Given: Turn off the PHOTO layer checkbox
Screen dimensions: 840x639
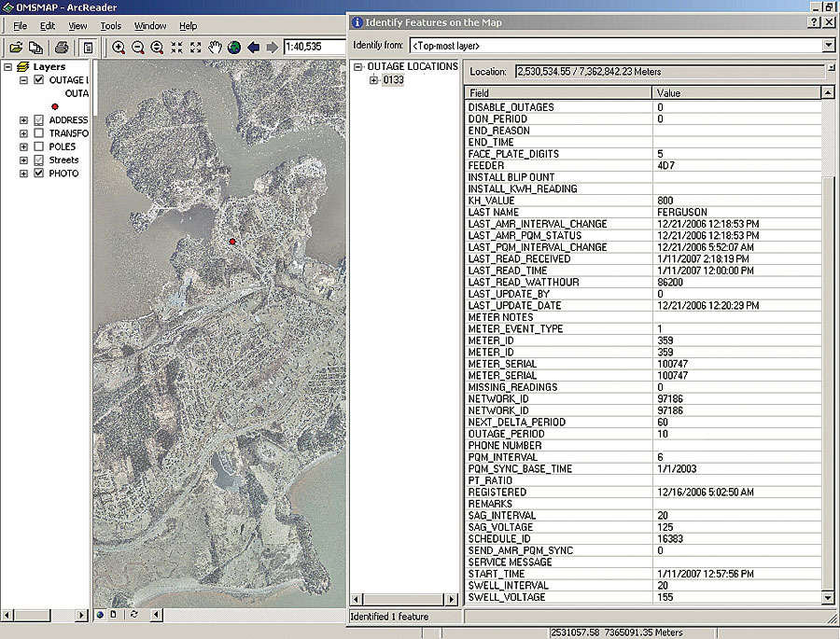Looking at the screenshot, I should 38,174.
